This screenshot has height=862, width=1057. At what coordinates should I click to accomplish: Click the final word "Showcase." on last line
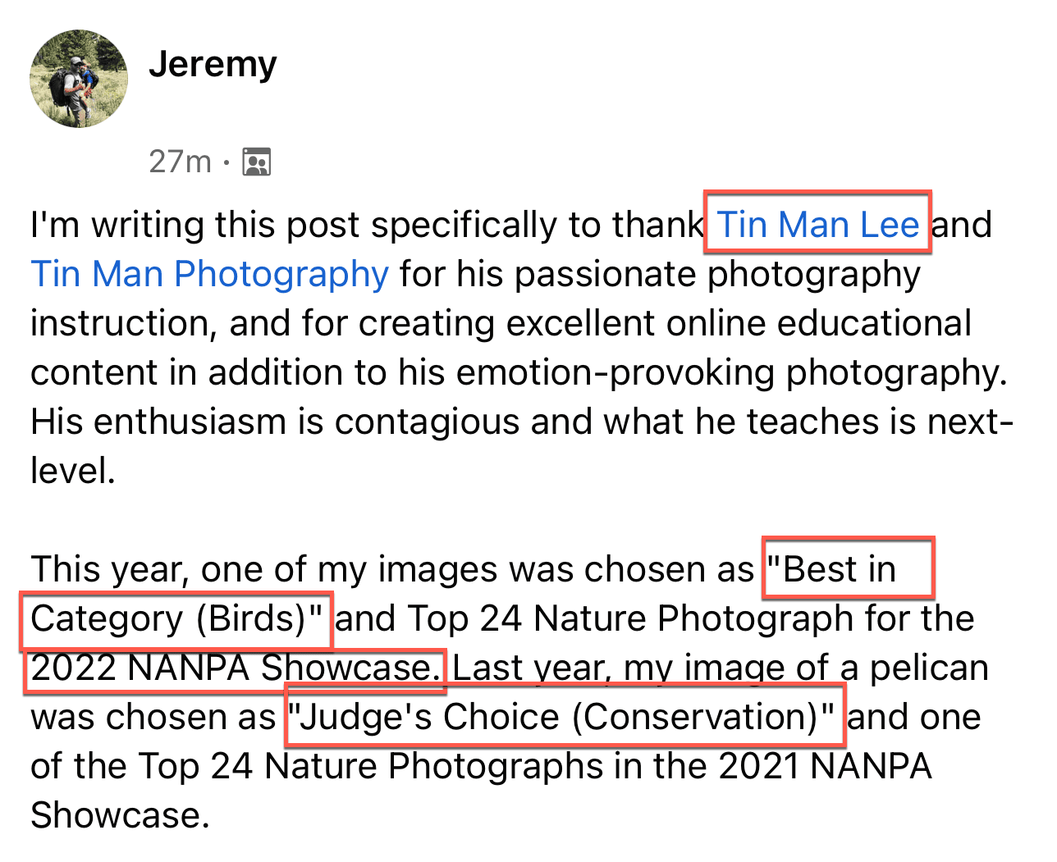pos(120,815)
